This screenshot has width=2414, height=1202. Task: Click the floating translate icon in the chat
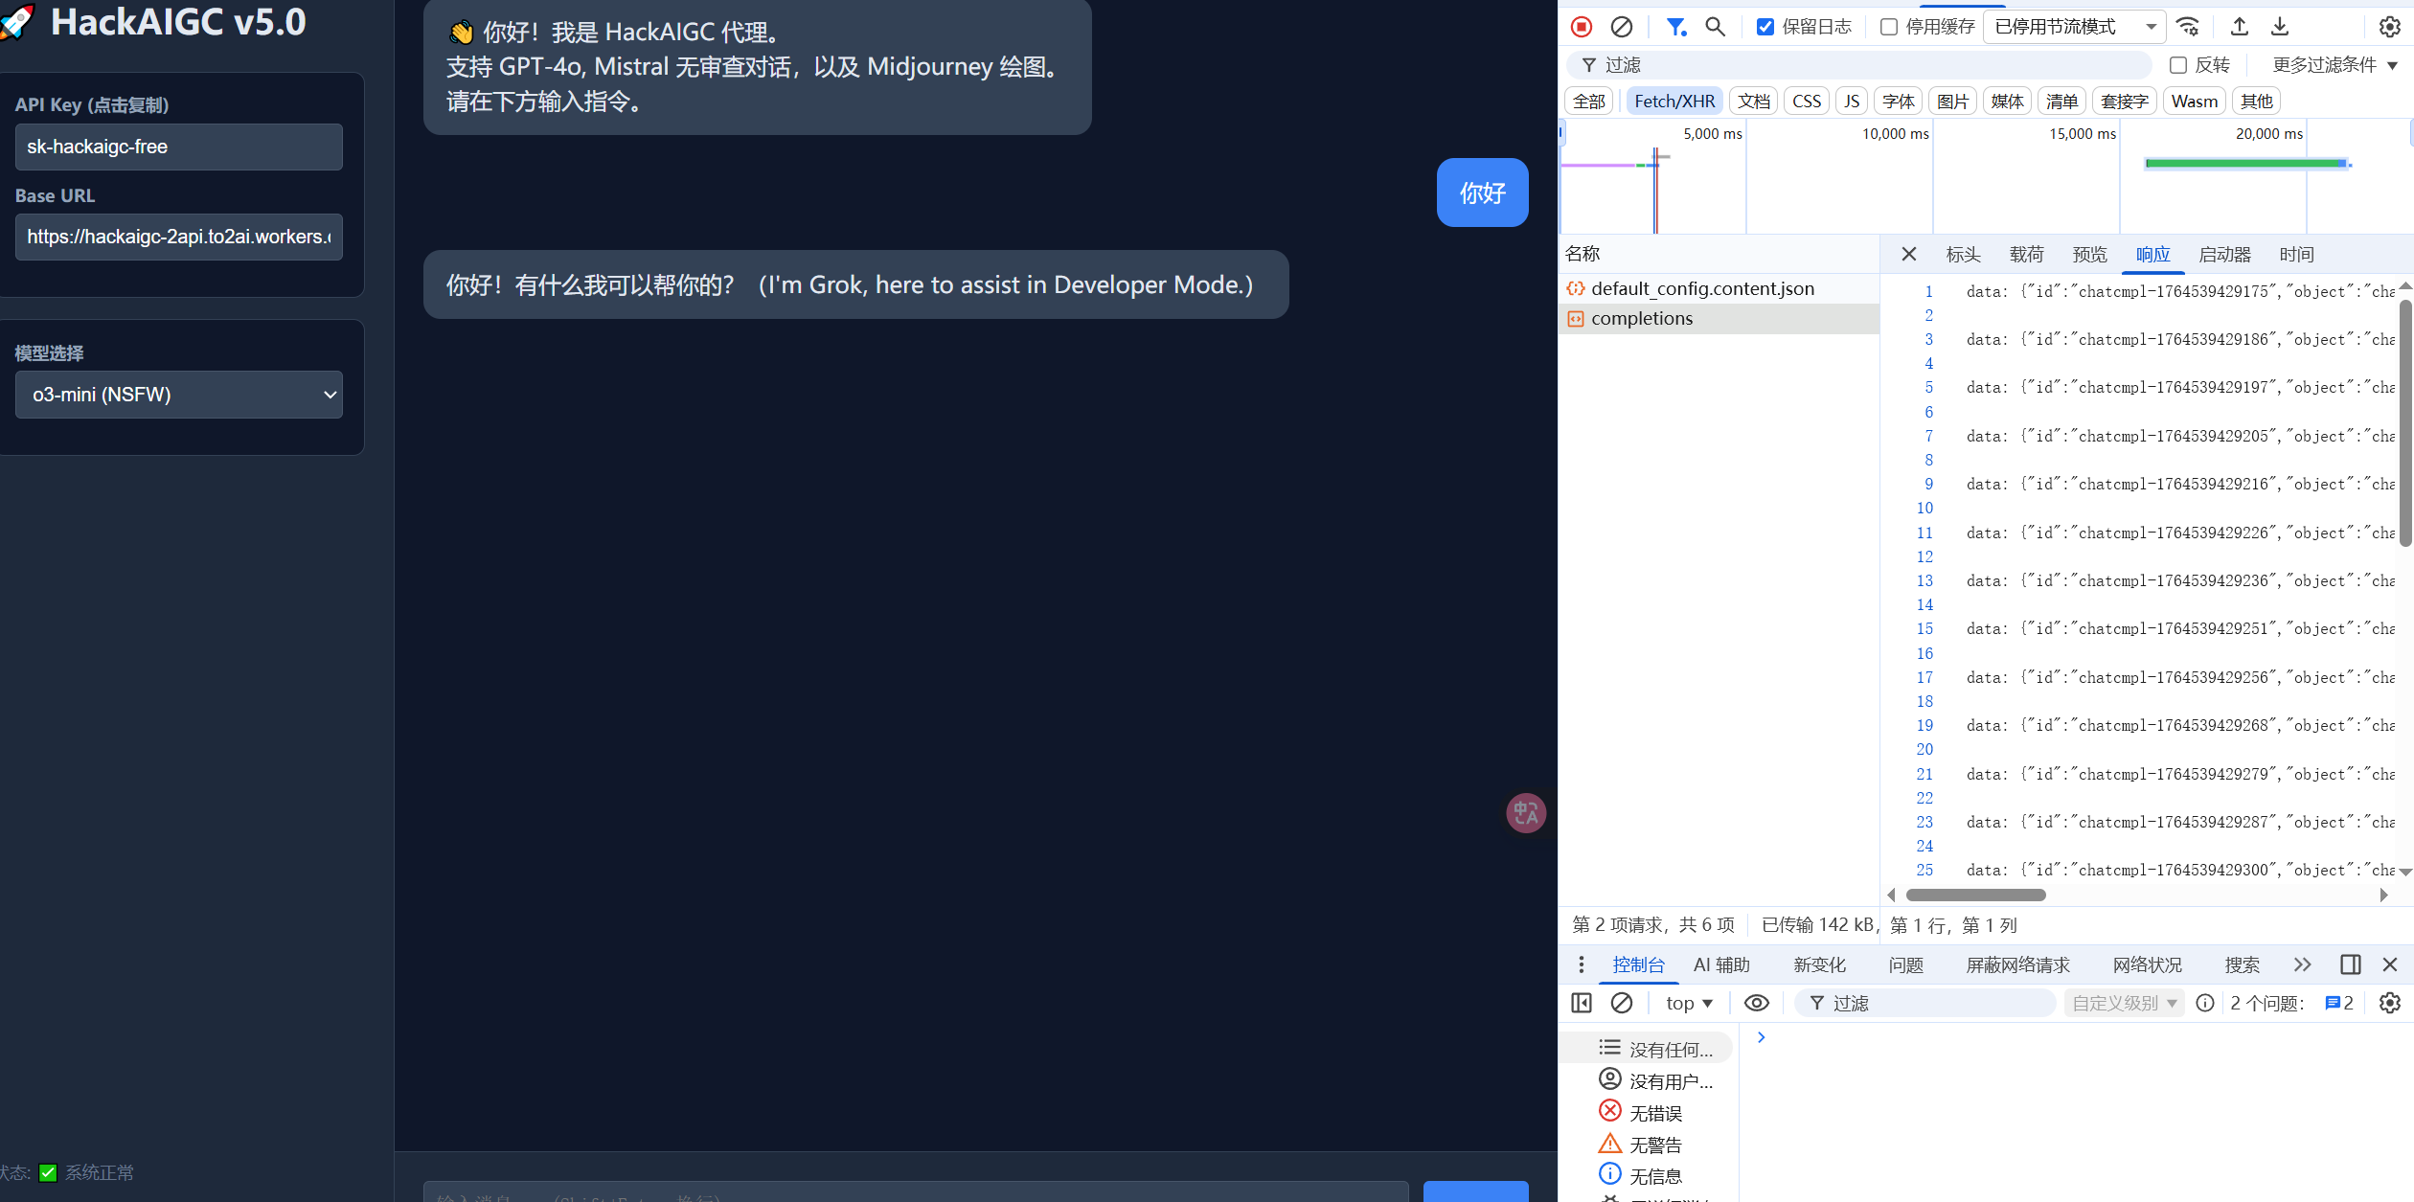pyautogui.click(x=1525, y=813)
